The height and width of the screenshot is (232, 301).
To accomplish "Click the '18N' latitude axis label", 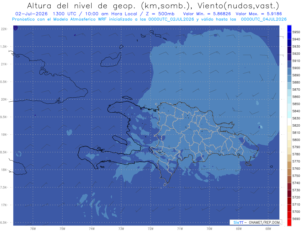I will pyautogui.click(x=4, y=170).
